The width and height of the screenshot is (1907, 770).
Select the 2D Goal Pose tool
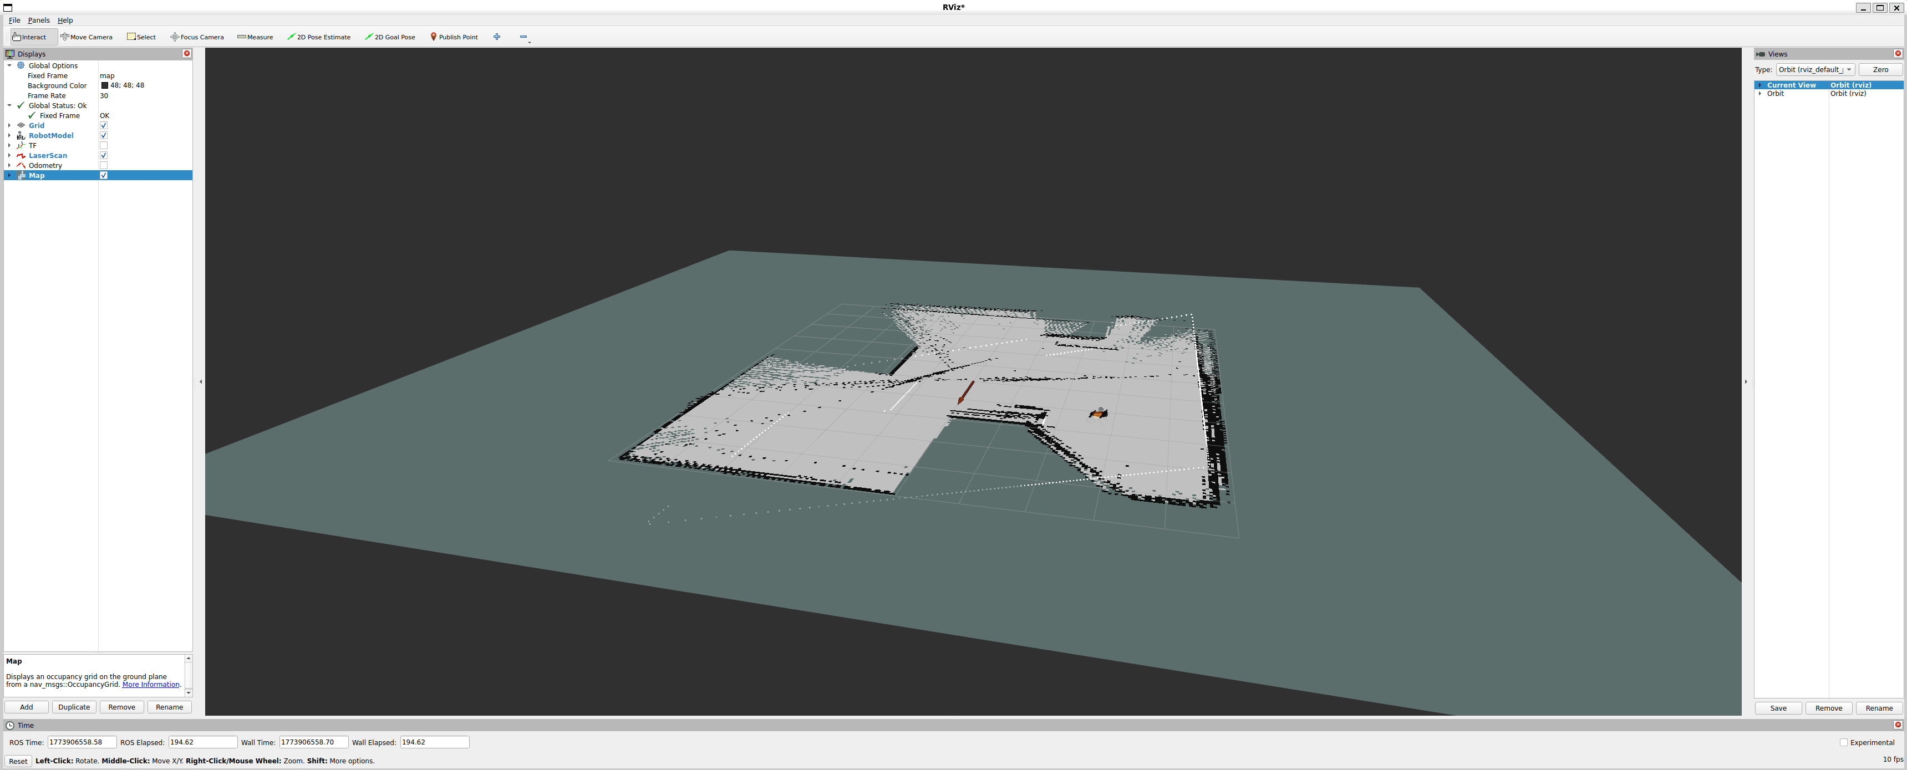[x=389, y=37]
